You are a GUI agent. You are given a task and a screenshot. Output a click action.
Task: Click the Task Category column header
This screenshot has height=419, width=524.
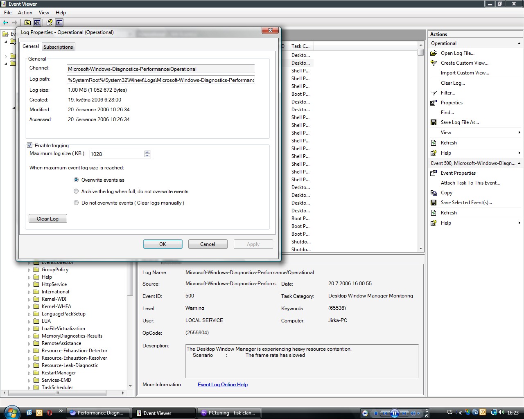click(x=300, y=46)
